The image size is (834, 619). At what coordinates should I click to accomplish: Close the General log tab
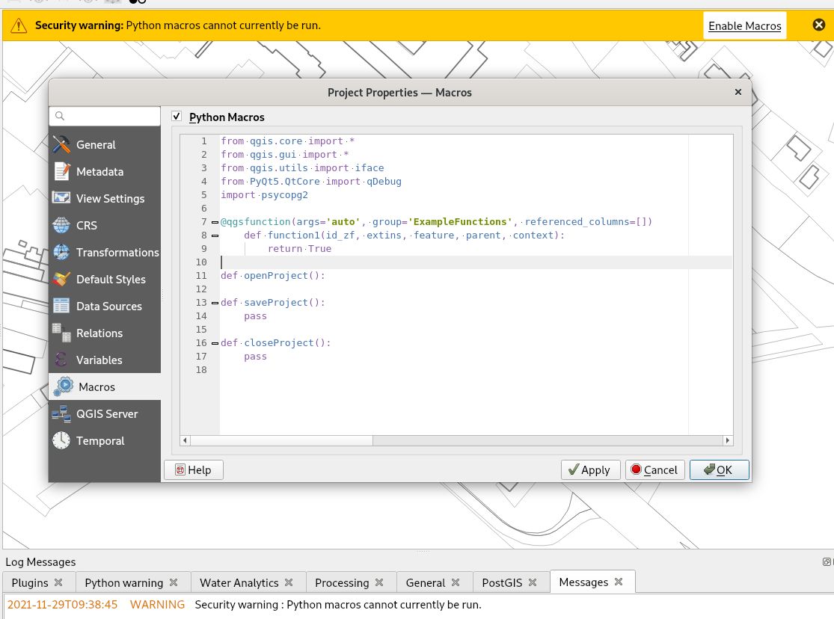pyautogui.click(x=456, y=582)
